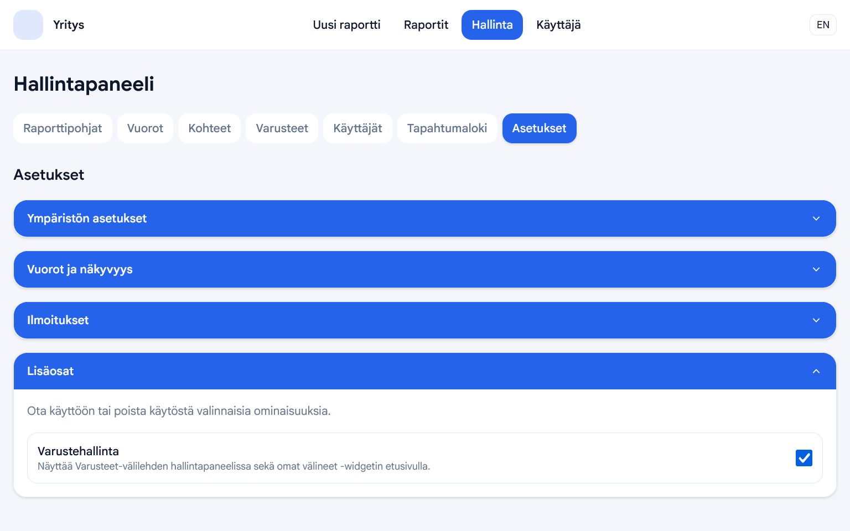Open the Tapahtumaloki tab

click(x=447, y=128)
